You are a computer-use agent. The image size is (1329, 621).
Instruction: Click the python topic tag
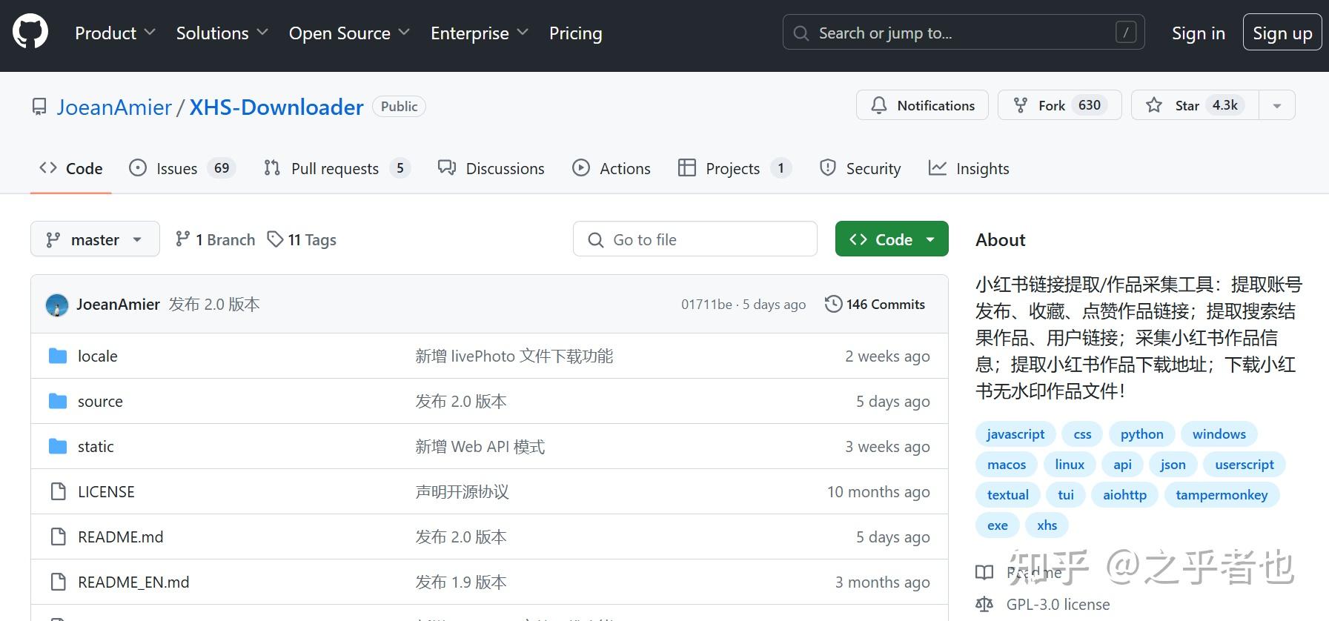(x=1141, y=434)
